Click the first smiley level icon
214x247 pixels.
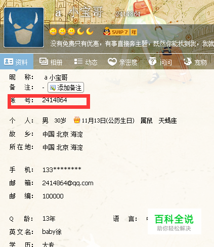(x=53, y=31)
